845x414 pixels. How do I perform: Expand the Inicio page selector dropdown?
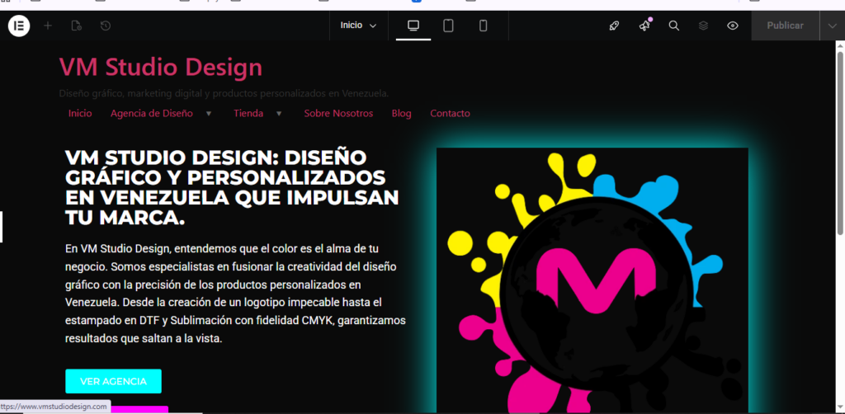point(358,26)
